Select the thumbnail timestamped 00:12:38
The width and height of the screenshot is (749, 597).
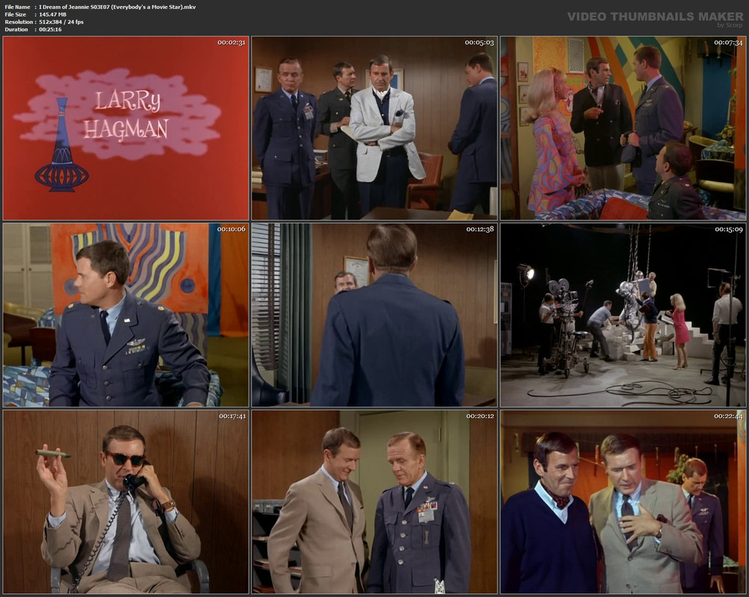point(375,315)
